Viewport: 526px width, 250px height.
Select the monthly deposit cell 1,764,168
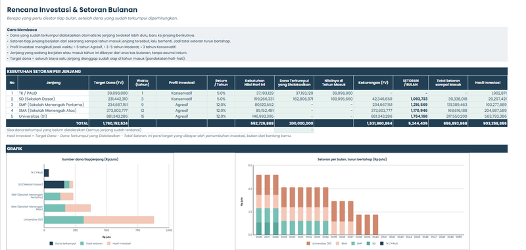tap(411, 116)
